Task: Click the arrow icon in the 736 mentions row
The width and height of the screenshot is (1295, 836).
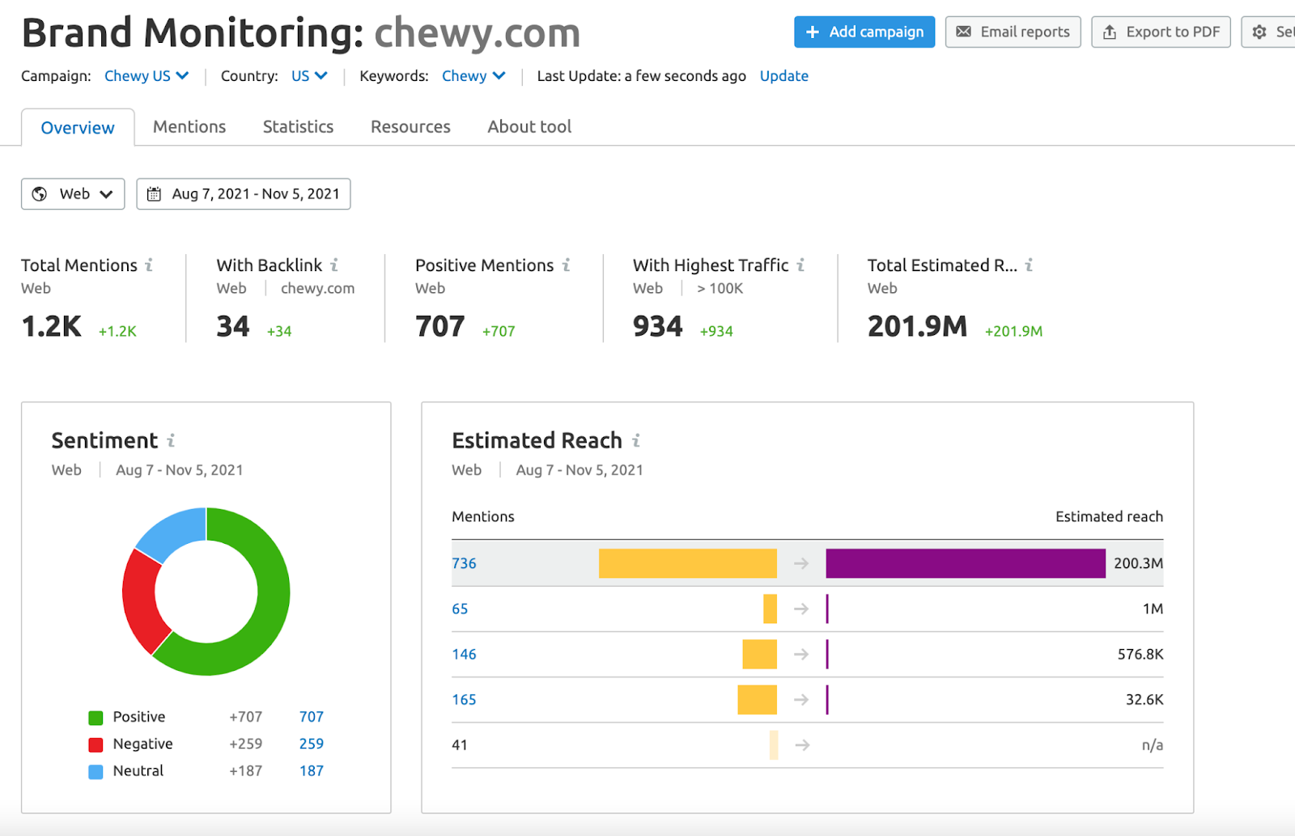Action: [x=801, y=563]
